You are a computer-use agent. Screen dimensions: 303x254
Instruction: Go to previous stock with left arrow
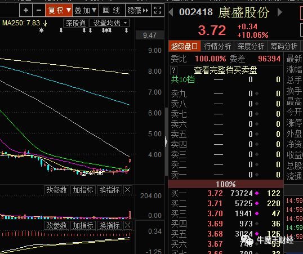(171, 12)
